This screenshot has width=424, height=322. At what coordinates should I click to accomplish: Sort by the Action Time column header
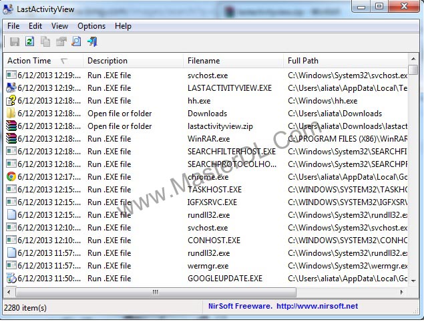(43, 61)
